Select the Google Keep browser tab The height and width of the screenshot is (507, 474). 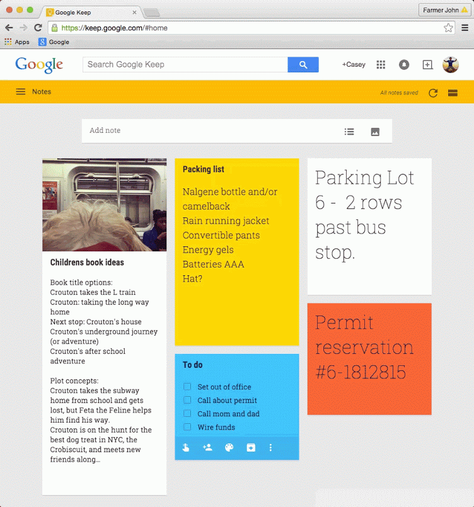point(91,13)
